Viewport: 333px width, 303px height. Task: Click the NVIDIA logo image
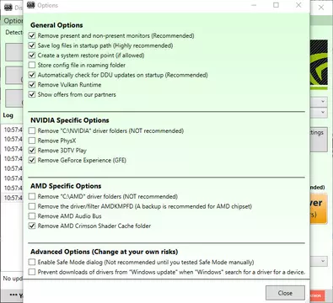pos(319,64)
